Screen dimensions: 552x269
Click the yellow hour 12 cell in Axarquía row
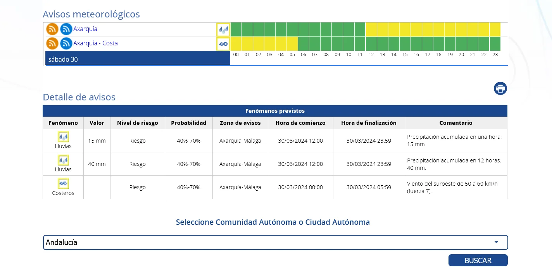371,29
